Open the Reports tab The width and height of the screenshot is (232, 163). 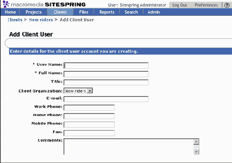(x=107, y=12)
